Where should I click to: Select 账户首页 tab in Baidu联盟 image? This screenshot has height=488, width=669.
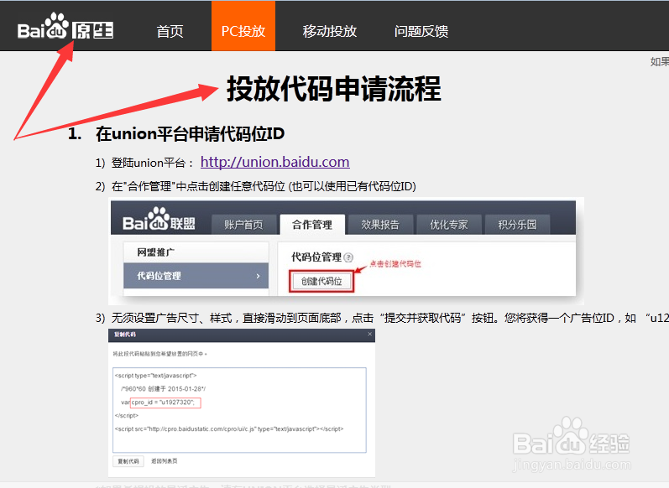[x=243, y=225]
